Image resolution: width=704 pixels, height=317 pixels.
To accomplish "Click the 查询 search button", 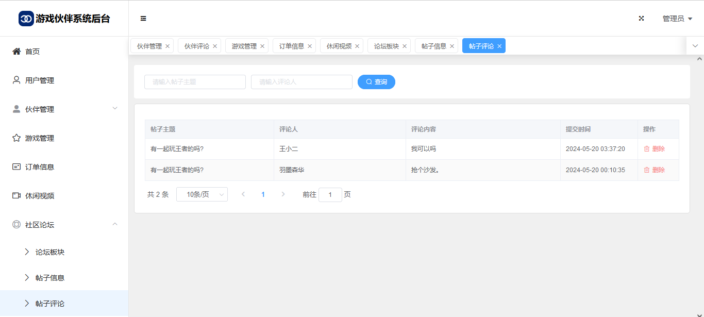I will coord(376,82).
